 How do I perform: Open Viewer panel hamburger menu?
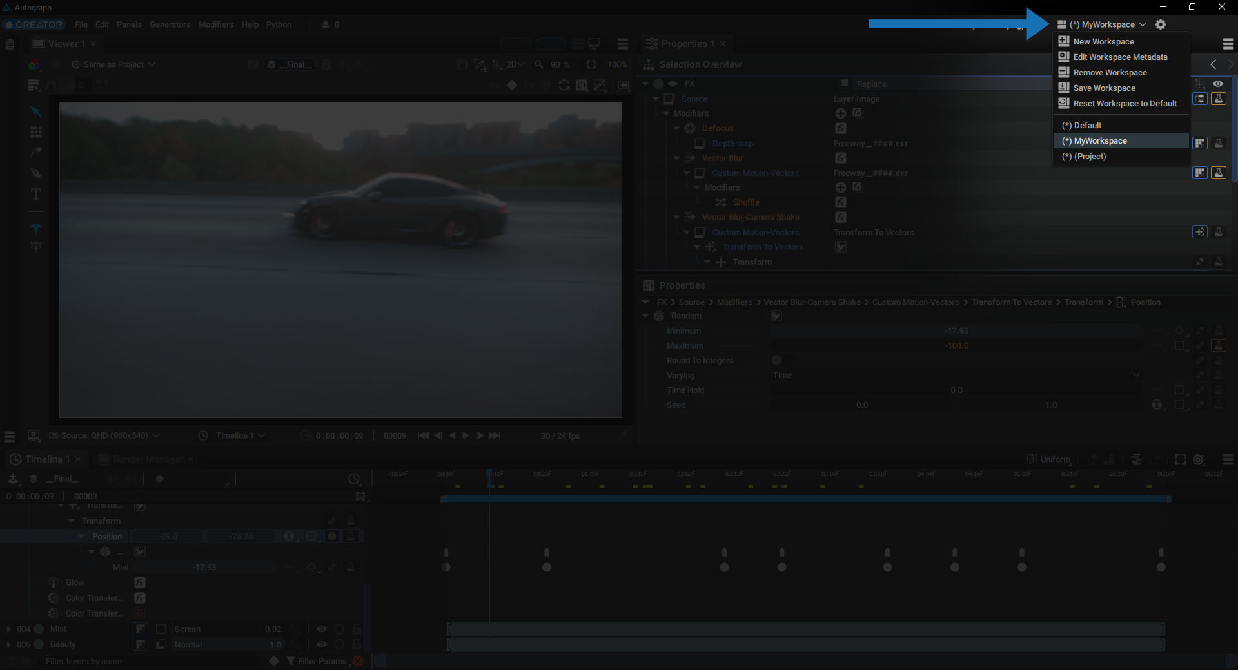[x=623, y=44]
